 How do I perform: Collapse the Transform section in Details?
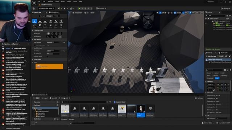206,81
